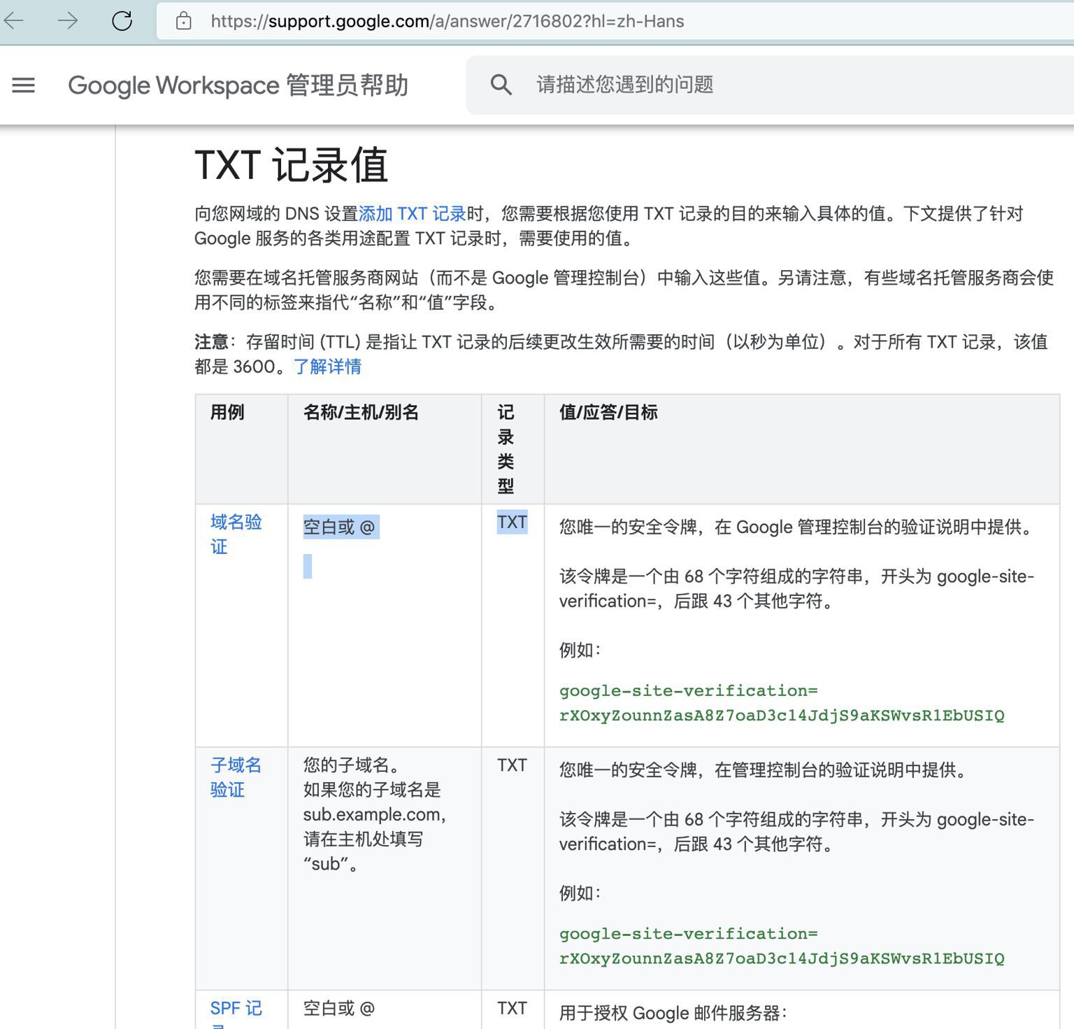Image resolution: width=1074 pixels, height=1029 pixels.
Task: Click the search magnifier icon
Action: pos(501,85)
